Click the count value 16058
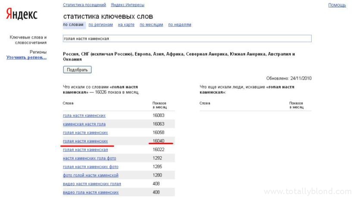 click(159, 132)
